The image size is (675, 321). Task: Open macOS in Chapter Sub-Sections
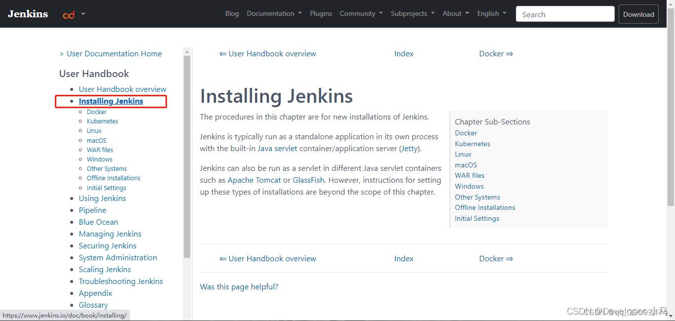pyautogui.click(x=466, y=165)
